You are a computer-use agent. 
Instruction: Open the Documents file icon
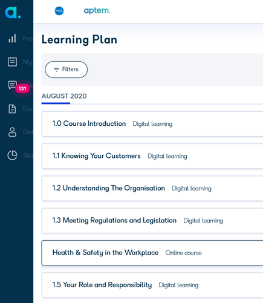point(12,109)
